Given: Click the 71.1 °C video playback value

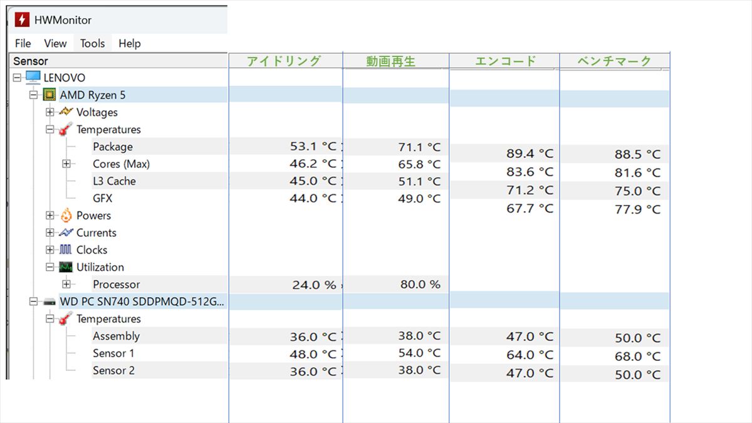Looking at the screenshot, I should 419,147.
